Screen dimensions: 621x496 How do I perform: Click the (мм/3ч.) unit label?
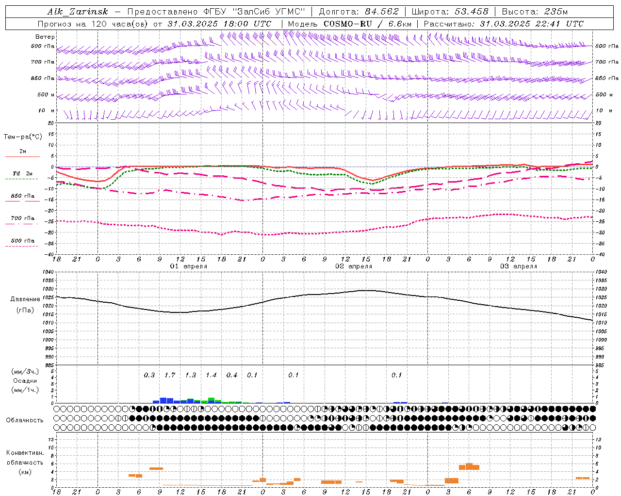pos(25,372)
